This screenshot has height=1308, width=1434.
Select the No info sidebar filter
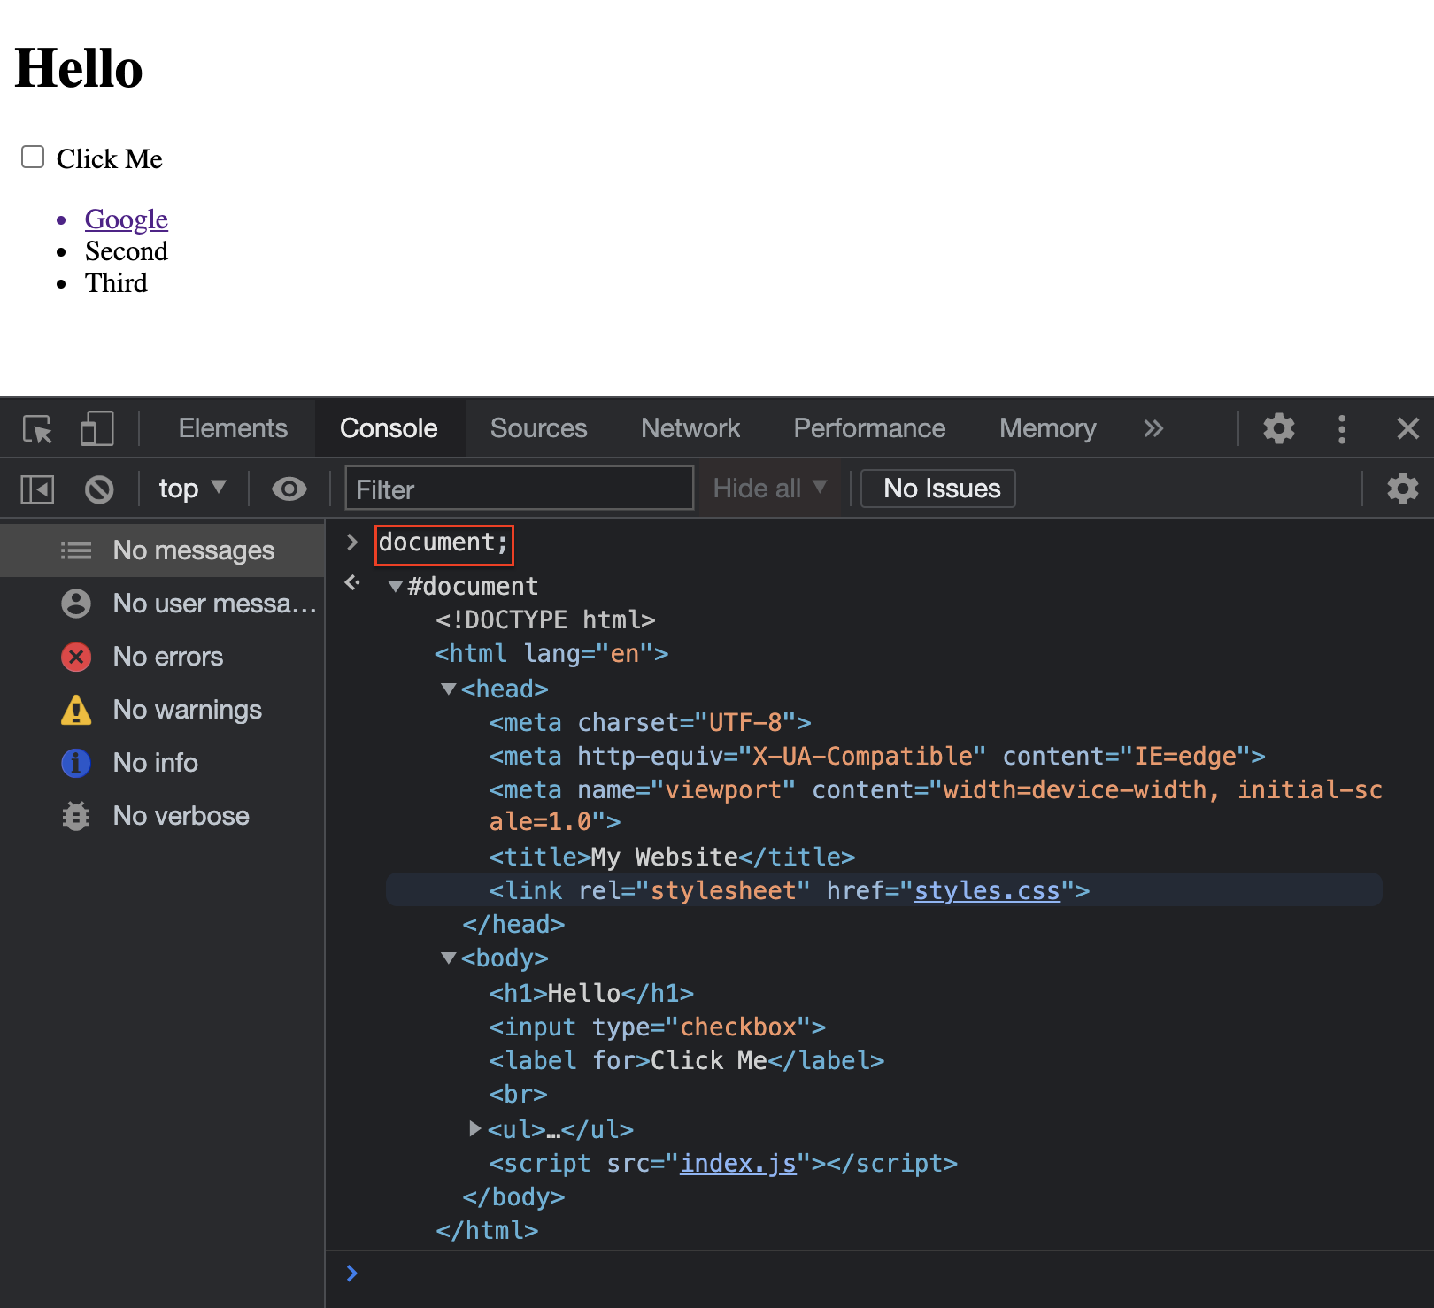[163, 763]
